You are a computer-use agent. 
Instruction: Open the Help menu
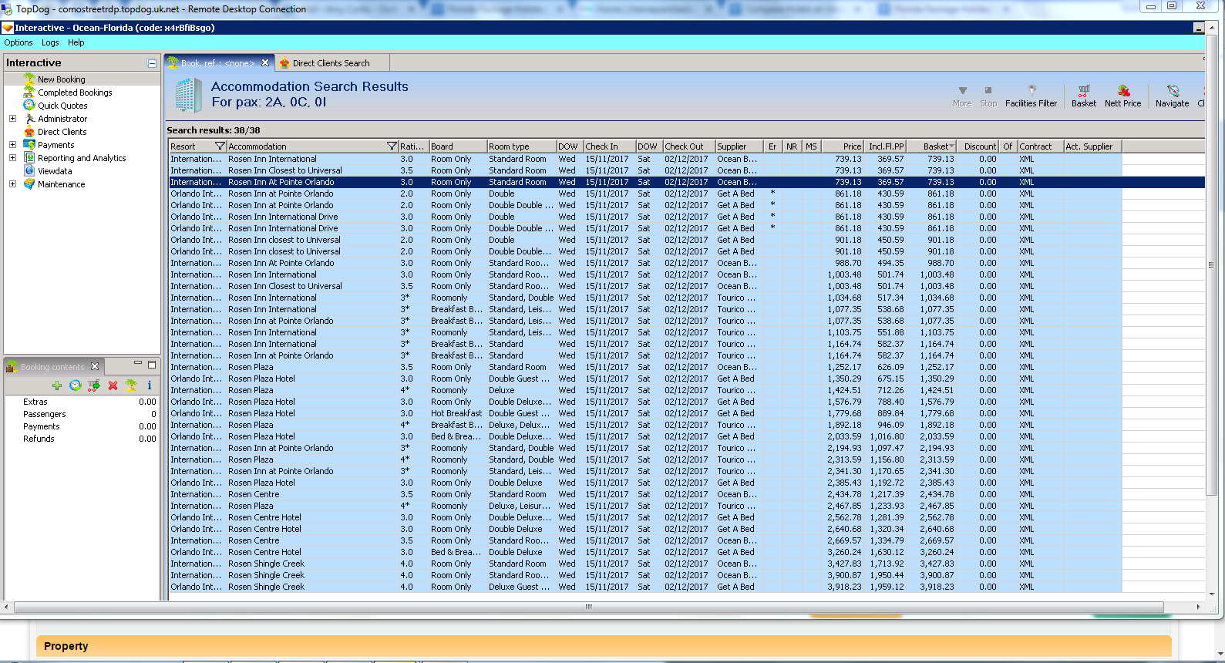(x=76, y=42)
